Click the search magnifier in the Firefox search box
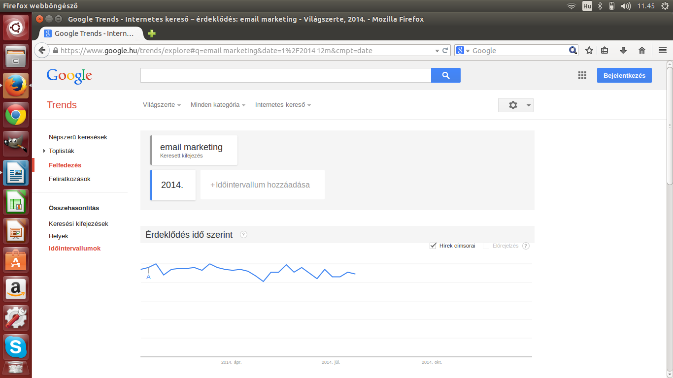This screenshot has height=378, width=673. (x=573, y=50)
